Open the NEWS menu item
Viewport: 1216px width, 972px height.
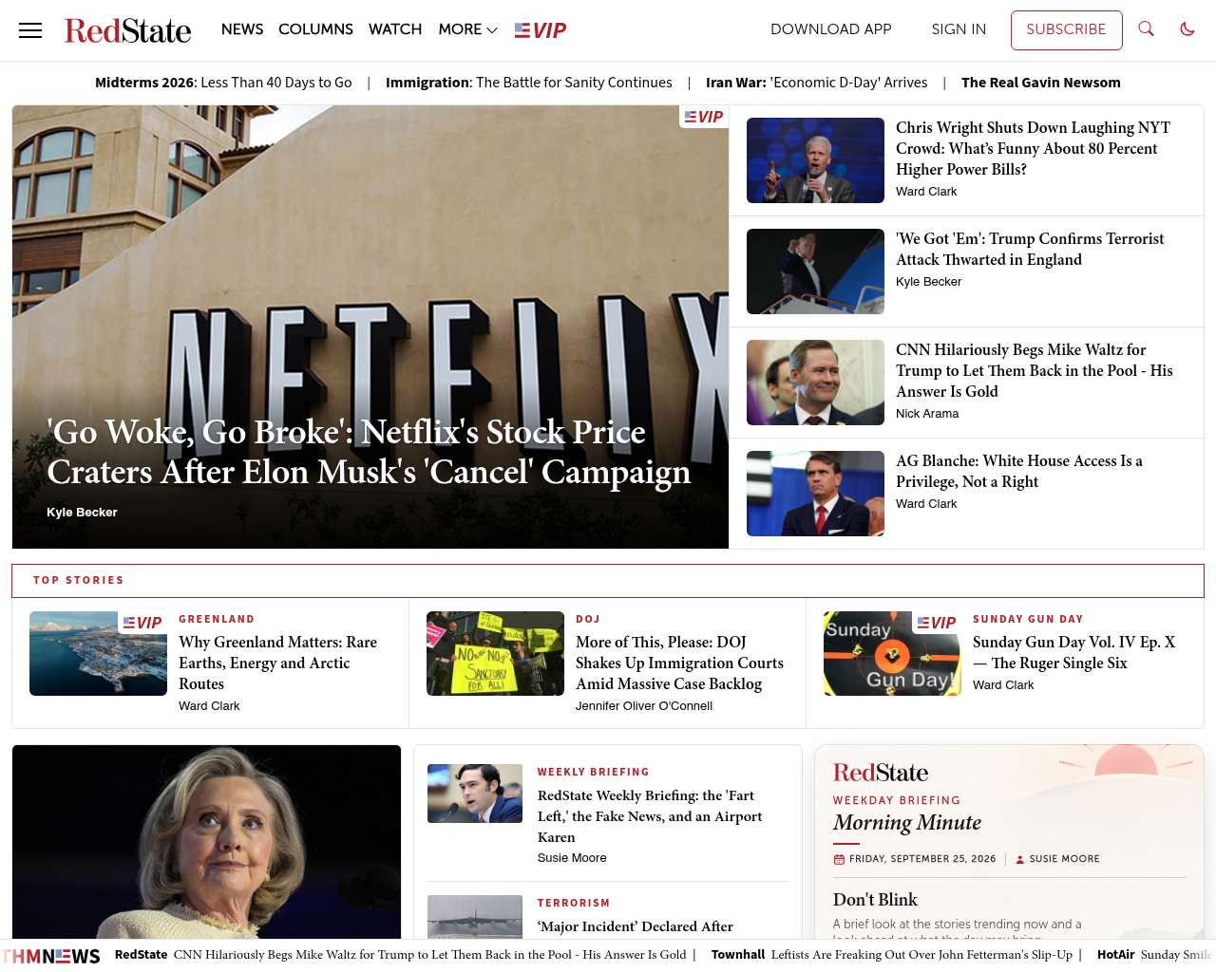pos(242,29)
